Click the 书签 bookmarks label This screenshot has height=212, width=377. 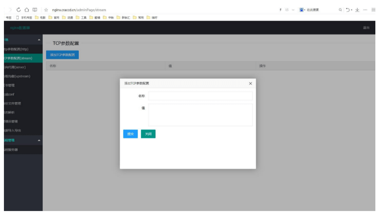click(x=9, y=18)
